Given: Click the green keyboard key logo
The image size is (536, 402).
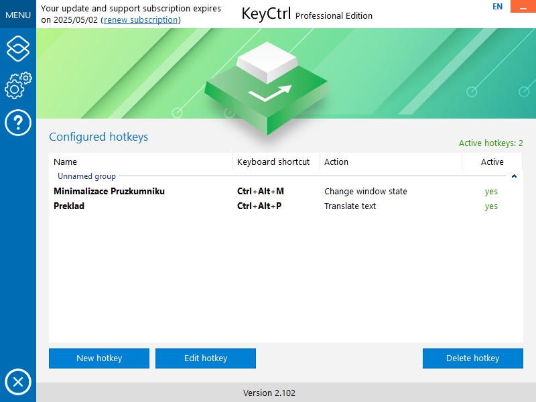Looking at the screenshot, I should click(x=267, y=88).
